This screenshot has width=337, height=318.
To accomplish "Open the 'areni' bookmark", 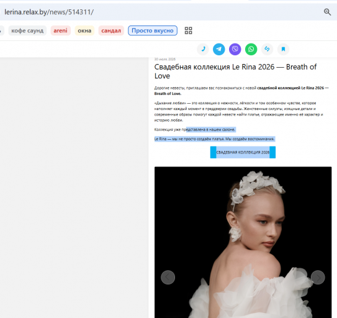I will pyautogui.click(x=60, y=30).
